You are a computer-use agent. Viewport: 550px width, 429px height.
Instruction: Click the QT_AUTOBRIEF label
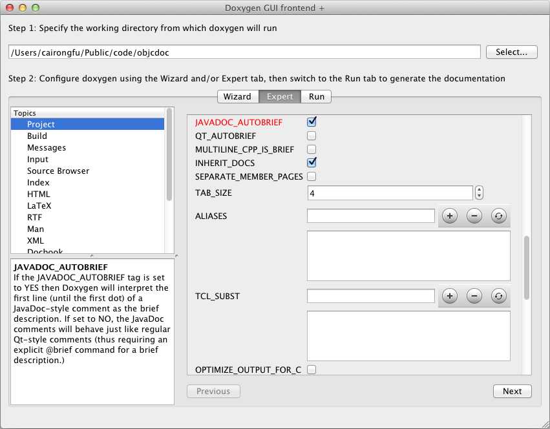pyautogui.click(x=226, y=136)
